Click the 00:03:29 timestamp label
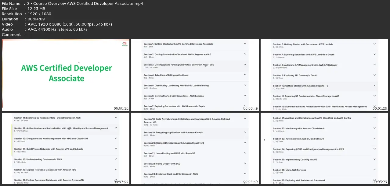390x186 pixels. point(380,182)
